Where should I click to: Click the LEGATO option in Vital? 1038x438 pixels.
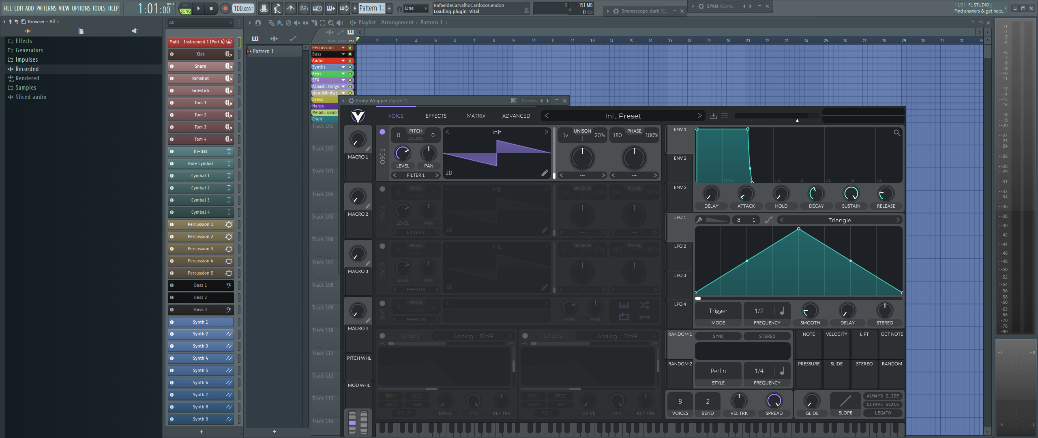(883, 413)
